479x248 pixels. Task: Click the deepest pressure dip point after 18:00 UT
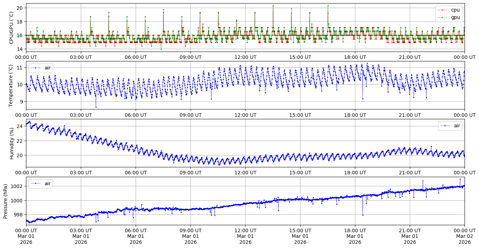[362, 215]
